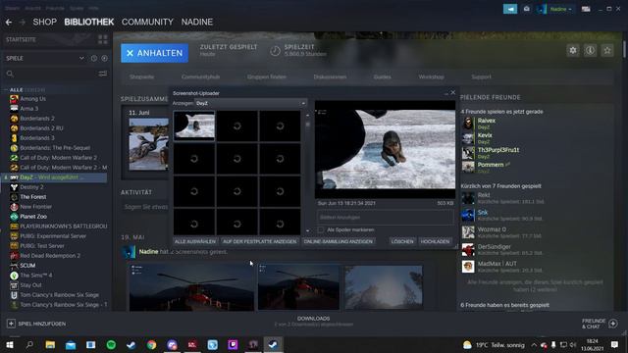Expand the SPIELE filter dropdown

[81, 58]
